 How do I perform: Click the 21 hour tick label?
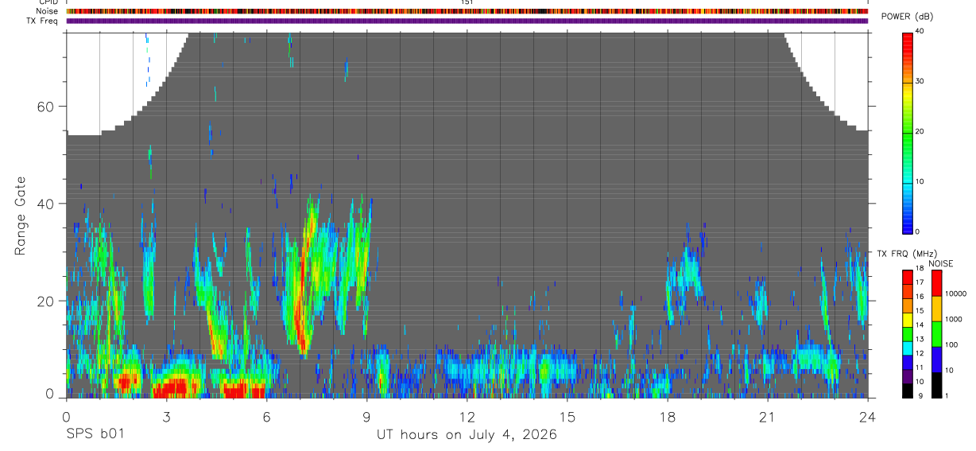coord(767,416)
